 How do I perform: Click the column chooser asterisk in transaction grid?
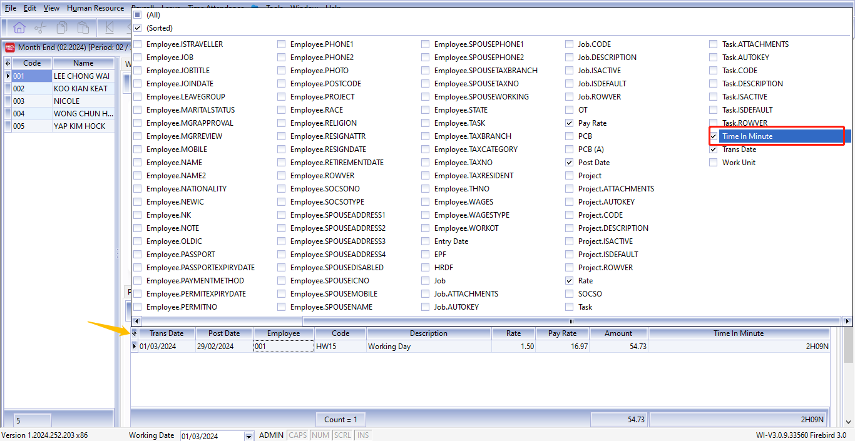click(134, 333)
